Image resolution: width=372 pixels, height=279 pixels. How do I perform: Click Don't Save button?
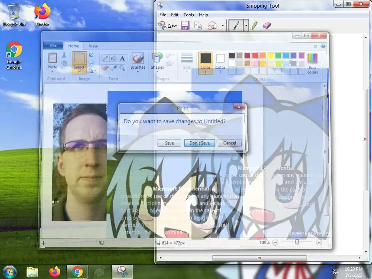(199, 143)
